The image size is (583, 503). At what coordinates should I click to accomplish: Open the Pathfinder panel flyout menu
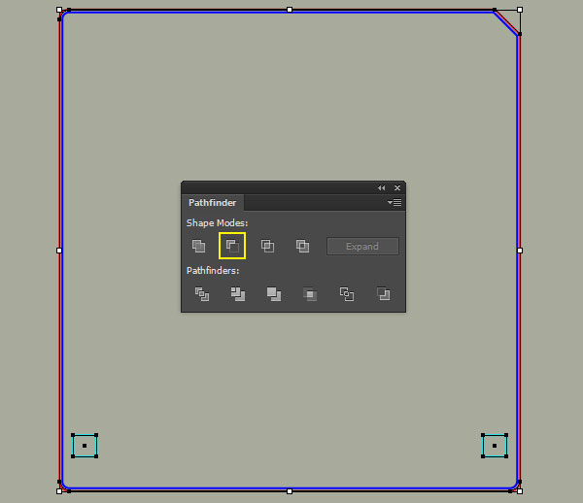point(394,203)
